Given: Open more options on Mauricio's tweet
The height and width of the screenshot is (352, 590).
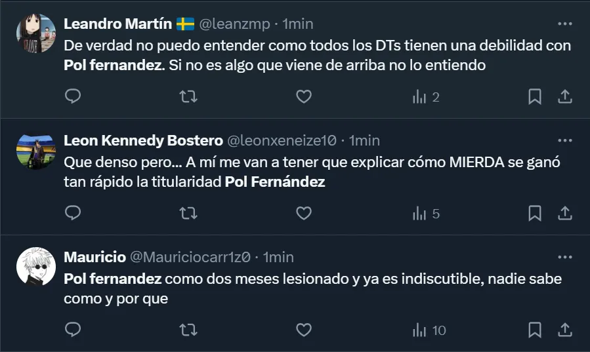Looking at the screenshot, I should (564, 257).
